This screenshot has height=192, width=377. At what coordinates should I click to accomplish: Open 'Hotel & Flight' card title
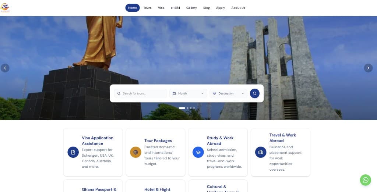[x=157, y=189]
